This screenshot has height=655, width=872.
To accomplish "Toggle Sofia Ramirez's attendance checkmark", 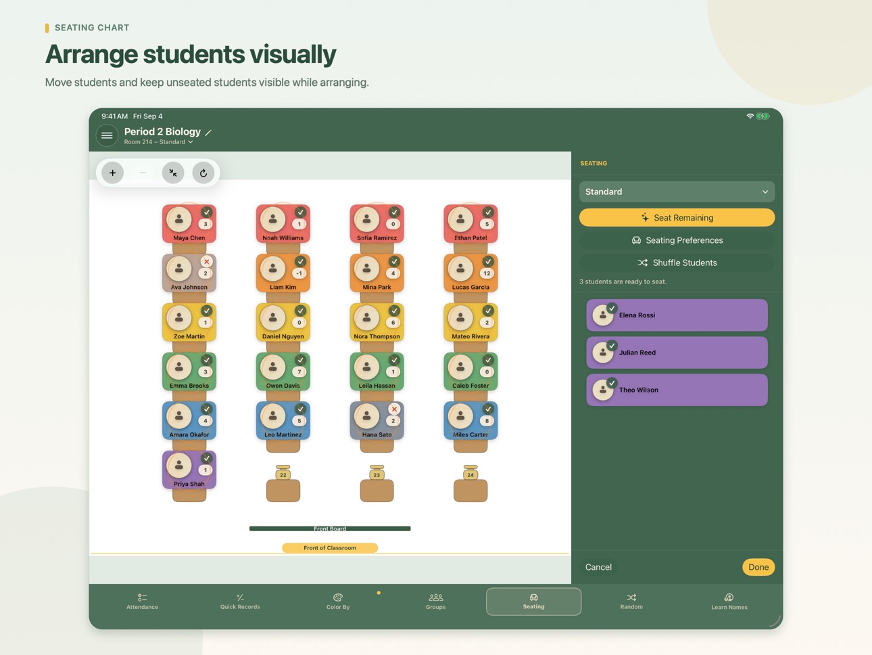I will [395, 212].
